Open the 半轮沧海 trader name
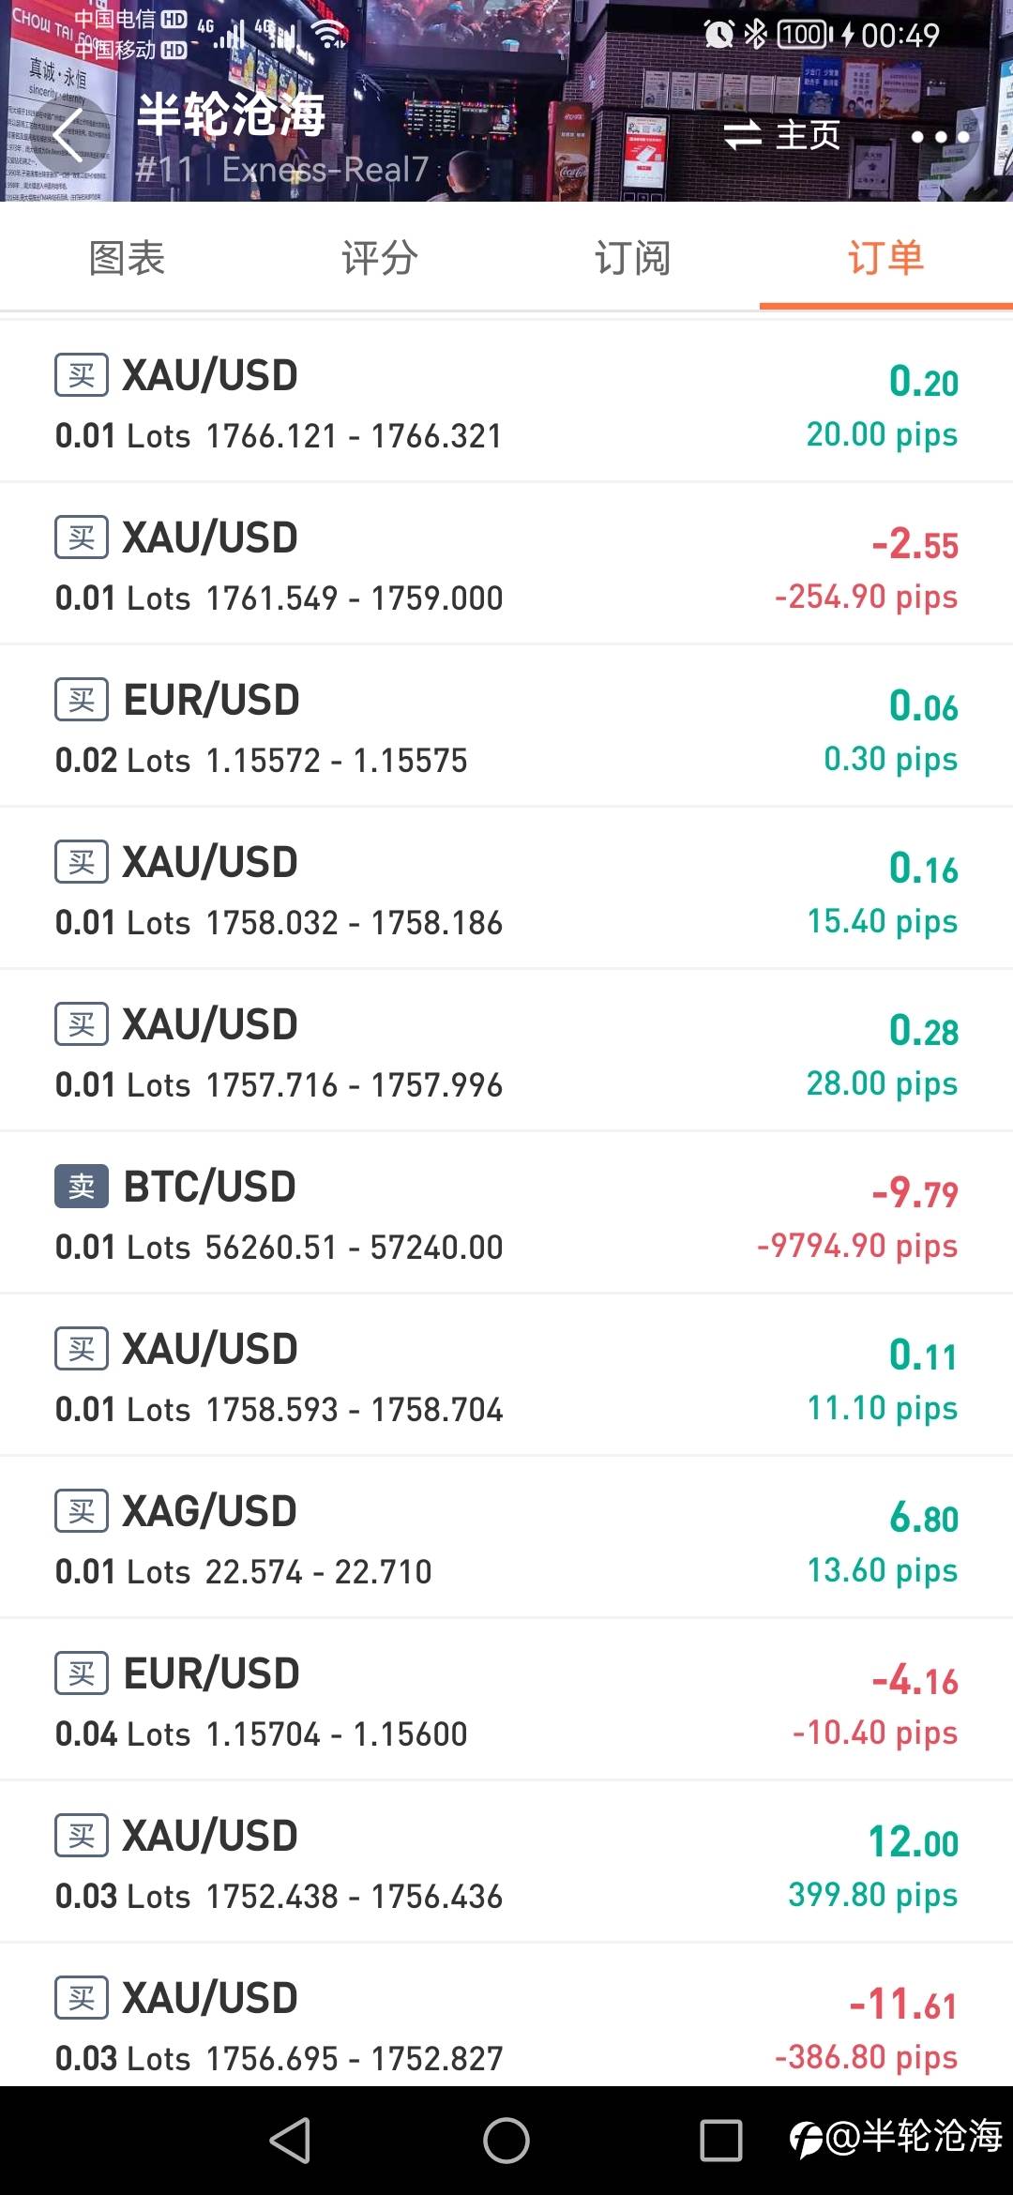The height and width of the screenshot is (2195, 1013). pos(231,114)
